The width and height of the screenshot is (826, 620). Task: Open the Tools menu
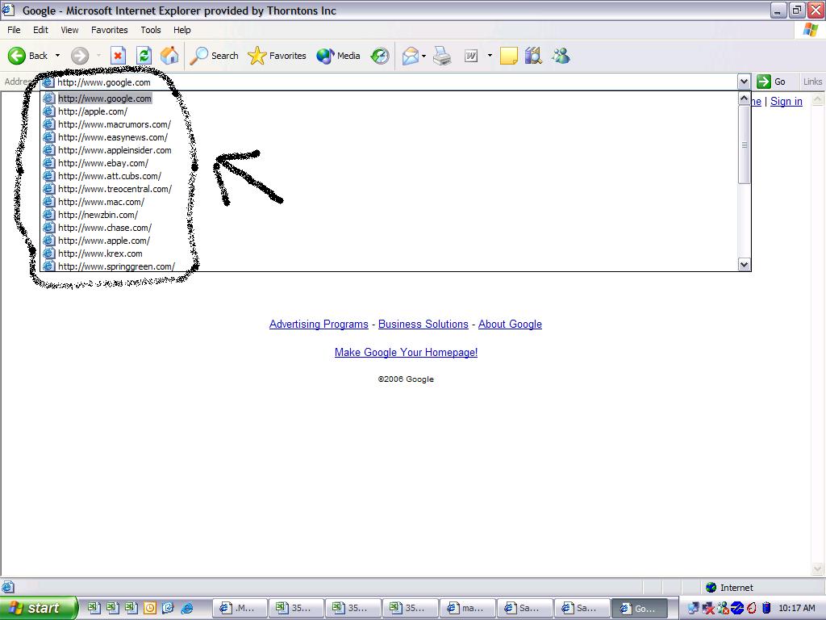151,30
